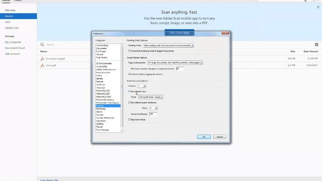This screenshot has height=181, width=322.
Task: Open Document Cloud storage
Action: [15, 48]
